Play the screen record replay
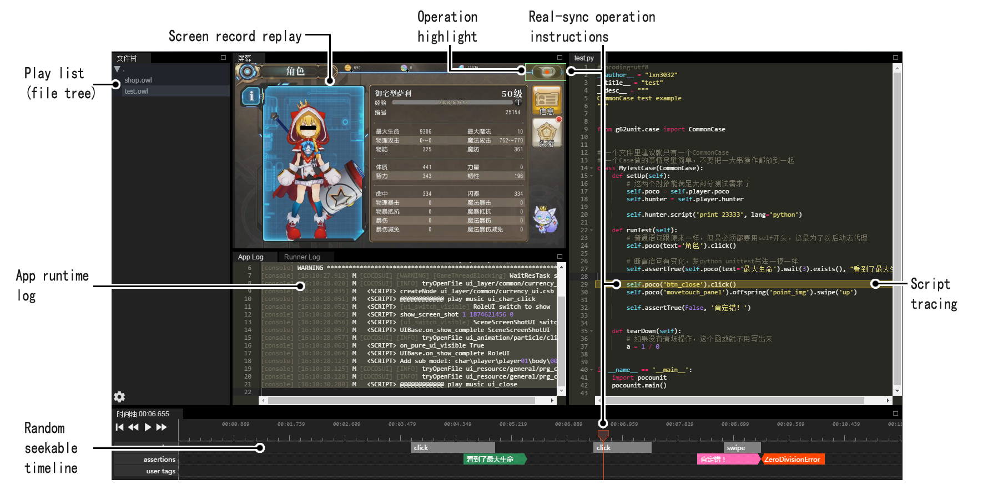 [x=148, y=427]
